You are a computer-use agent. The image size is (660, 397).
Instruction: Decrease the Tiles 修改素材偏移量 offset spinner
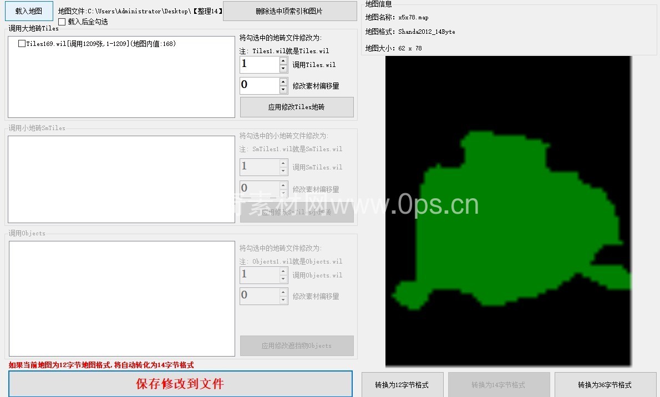tap(283, 90)
